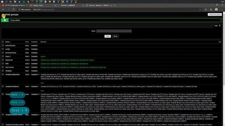Open Hyper-V member in Hyper-V row
This screenshot has width=225, height=126.
click(x=43, y=56)
